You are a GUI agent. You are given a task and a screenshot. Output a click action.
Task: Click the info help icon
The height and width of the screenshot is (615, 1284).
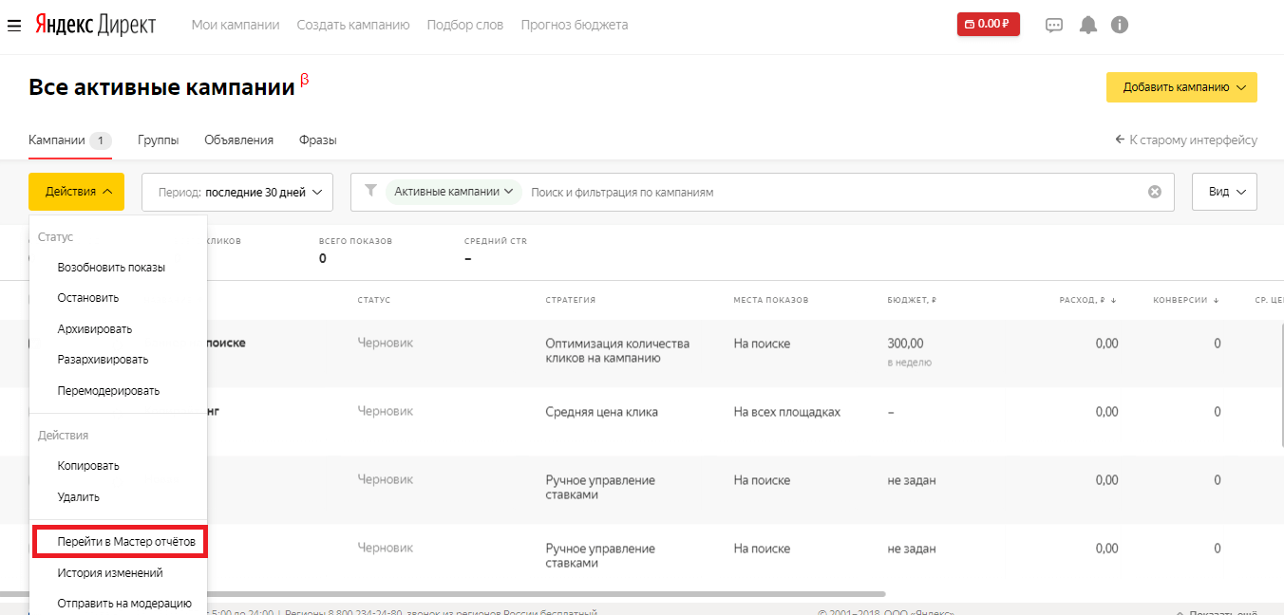click(x=1120, y=26)
